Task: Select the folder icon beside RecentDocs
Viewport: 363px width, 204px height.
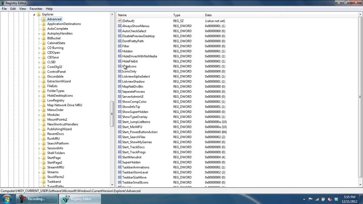Action: [x=43, y=134]
